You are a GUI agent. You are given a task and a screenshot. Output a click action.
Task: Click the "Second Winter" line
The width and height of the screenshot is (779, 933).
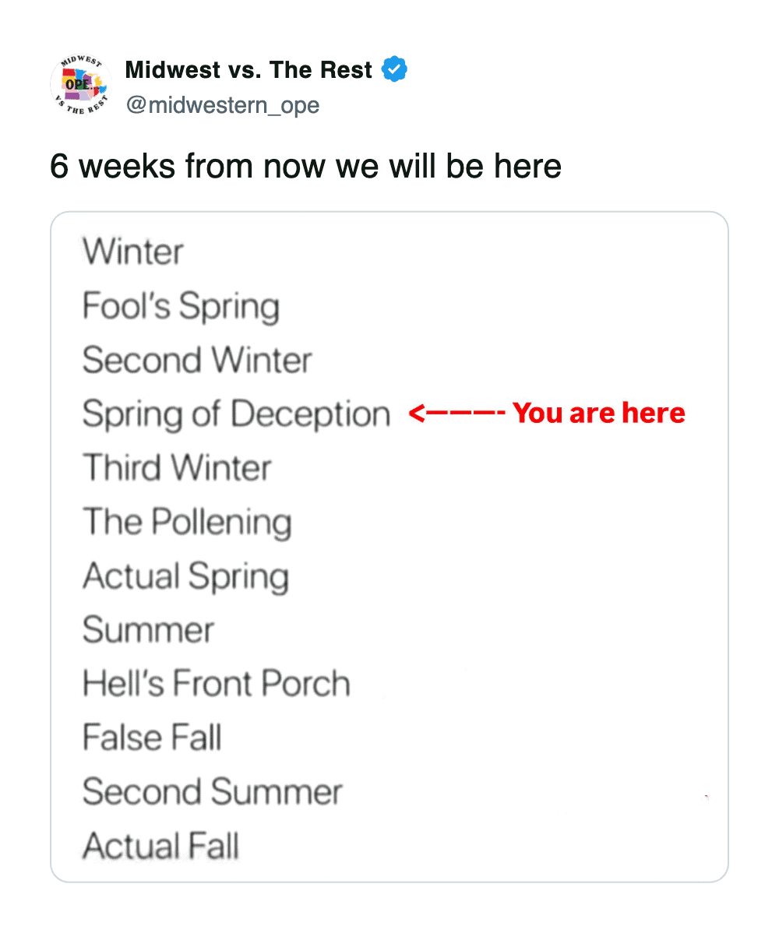coord(197,360)
